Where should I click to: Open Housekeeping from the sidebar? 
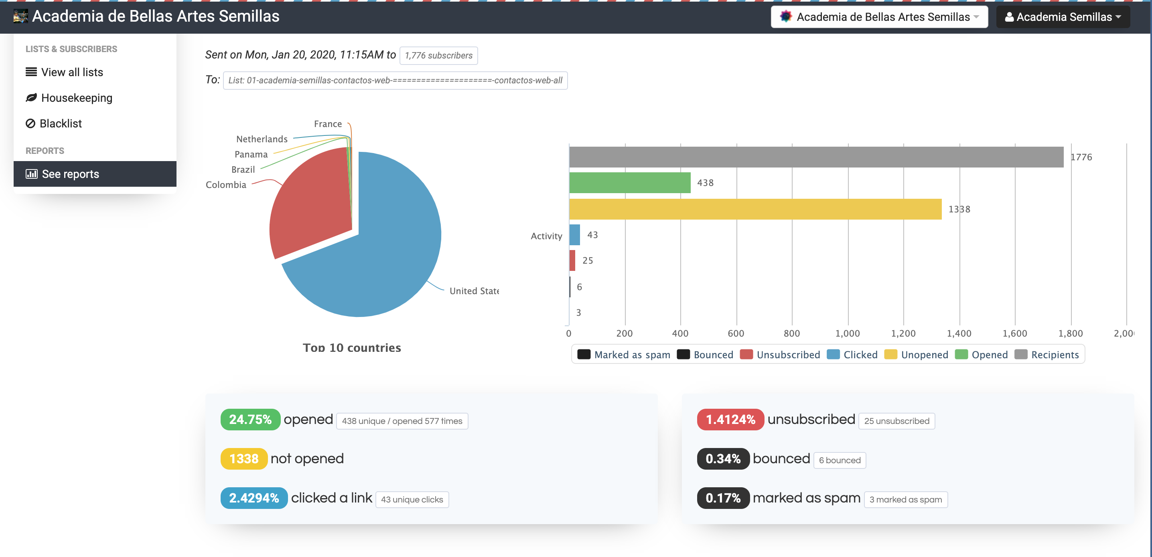tap(77, 98)
